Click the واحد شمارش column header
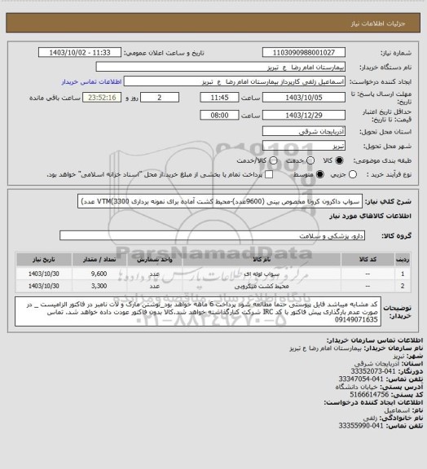 click(155, 259)
